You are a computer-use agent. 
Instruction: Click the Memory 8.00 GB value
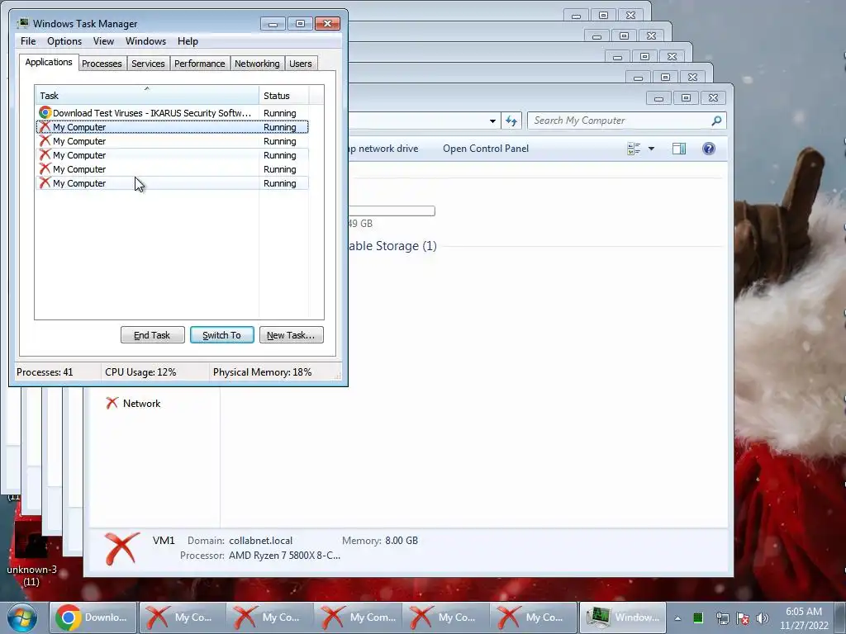pos(402,541)
